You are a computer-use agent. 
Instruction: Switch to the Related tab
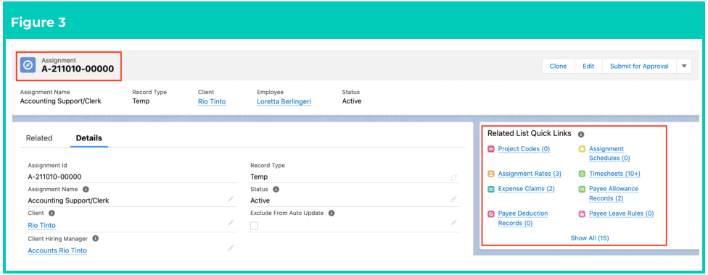(x=39, y=138)
